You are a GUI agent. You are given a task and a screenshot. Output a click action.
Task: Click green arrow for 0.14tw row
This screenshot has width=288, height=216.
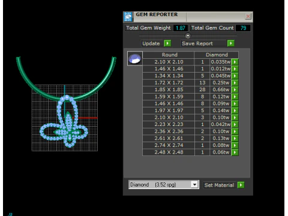pyautogui.click(x=235, y=110)
